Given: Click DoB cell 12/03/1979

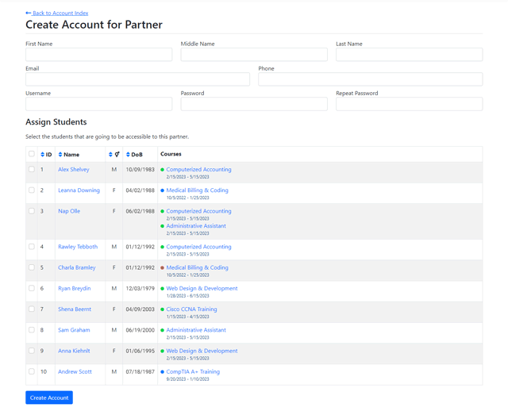Looking at the screenshot, I should pyautogui.click(x=140, y=288).
